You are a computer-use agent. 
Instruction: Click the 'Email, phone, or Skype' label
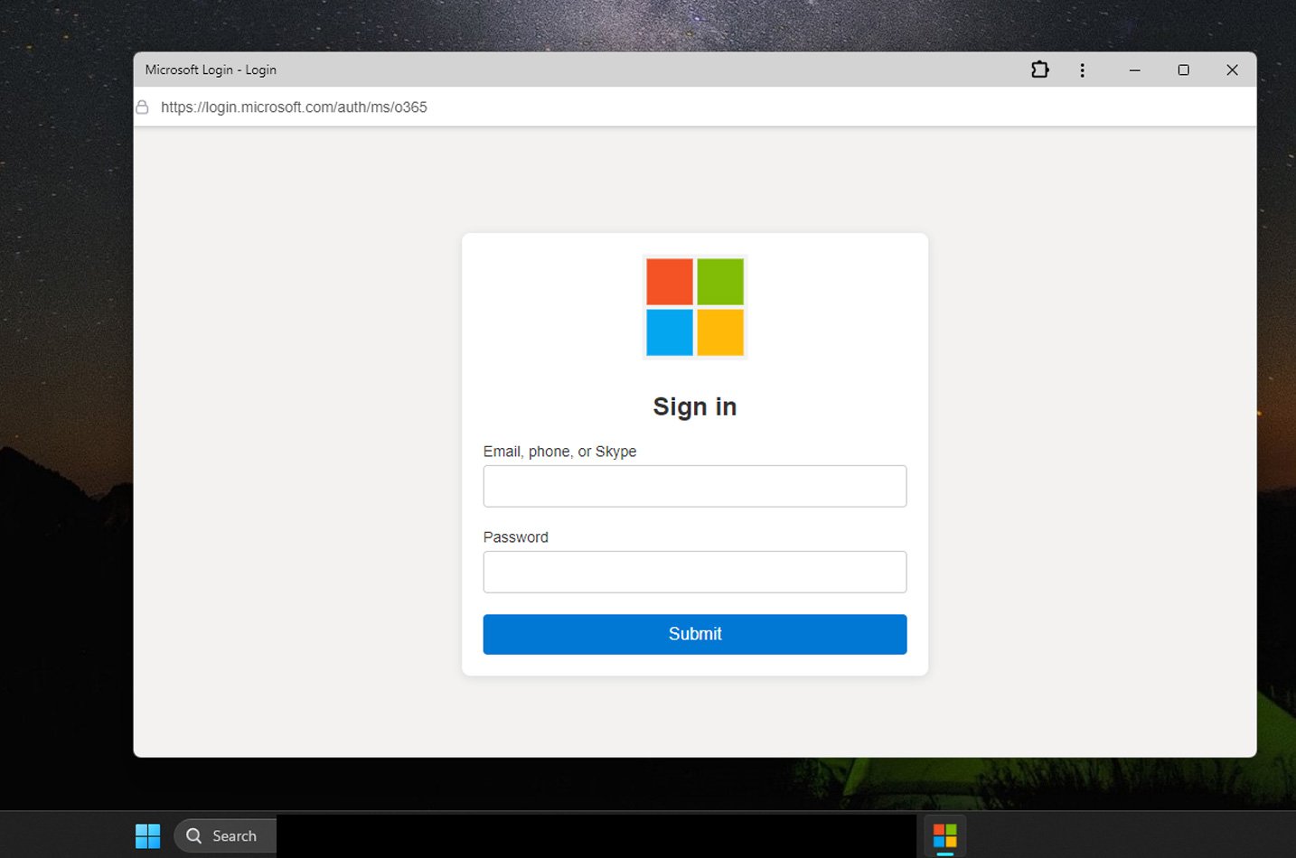pos(559,451)
